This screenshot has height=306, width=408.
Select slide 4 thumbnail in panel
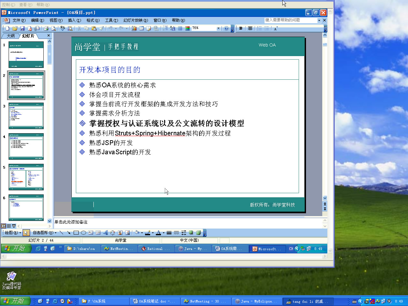coord(26,146)
